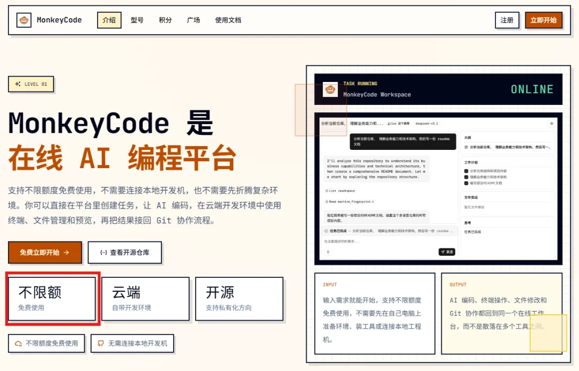Viewport: 579px width, 371px height.
Task: Open the 积分 nav item
Action: point(165,20)
